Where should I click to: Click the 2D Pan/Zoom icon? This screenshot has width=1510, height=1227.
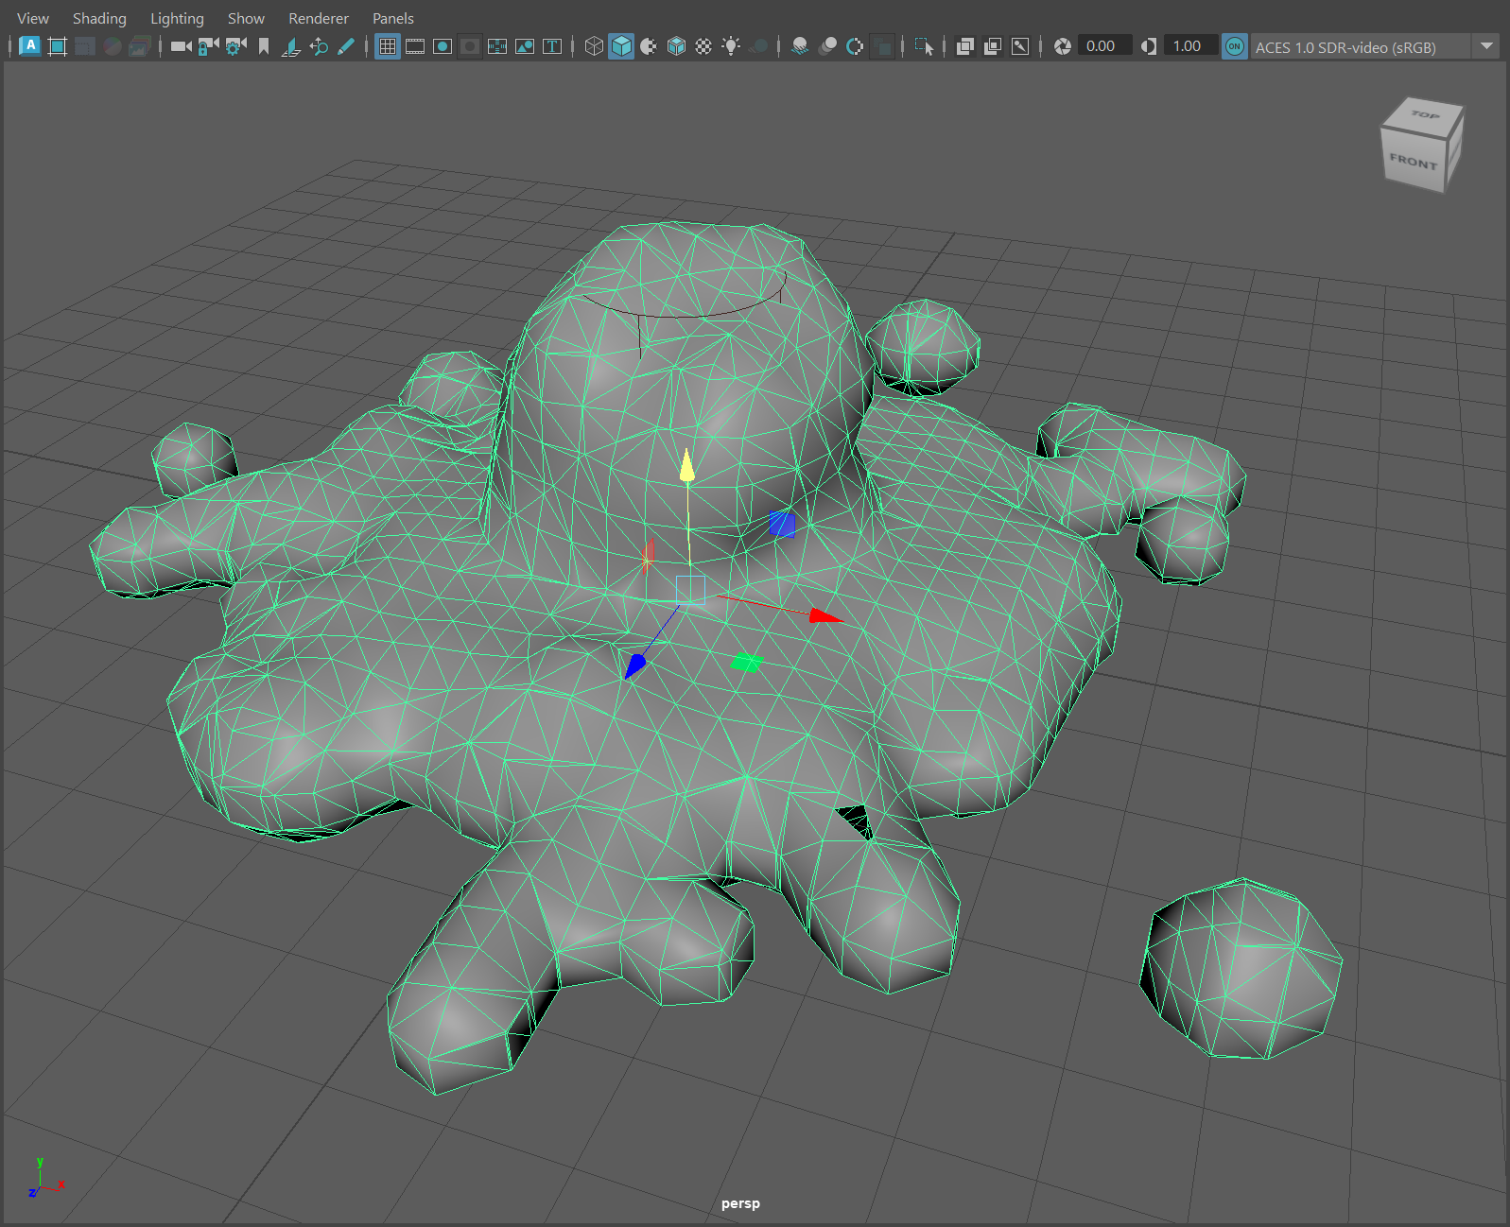pyautogui.click(x=319, y=46)
